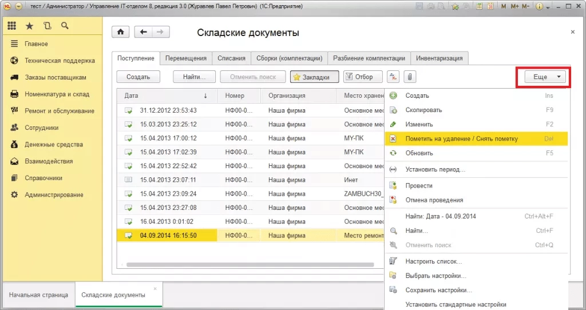This screenshot has height=310, width=586.
Task: Click the Отбор button
Action: coord(363,77)
